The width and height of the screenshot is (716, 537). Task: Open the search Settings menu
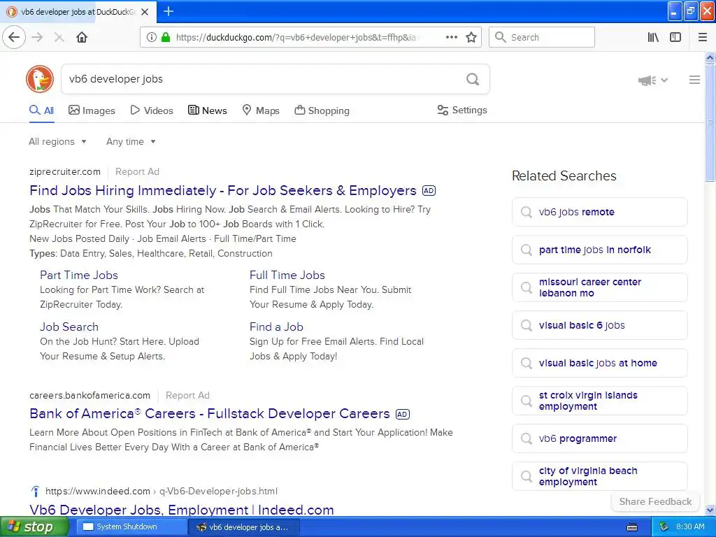[x=462, y=110]
